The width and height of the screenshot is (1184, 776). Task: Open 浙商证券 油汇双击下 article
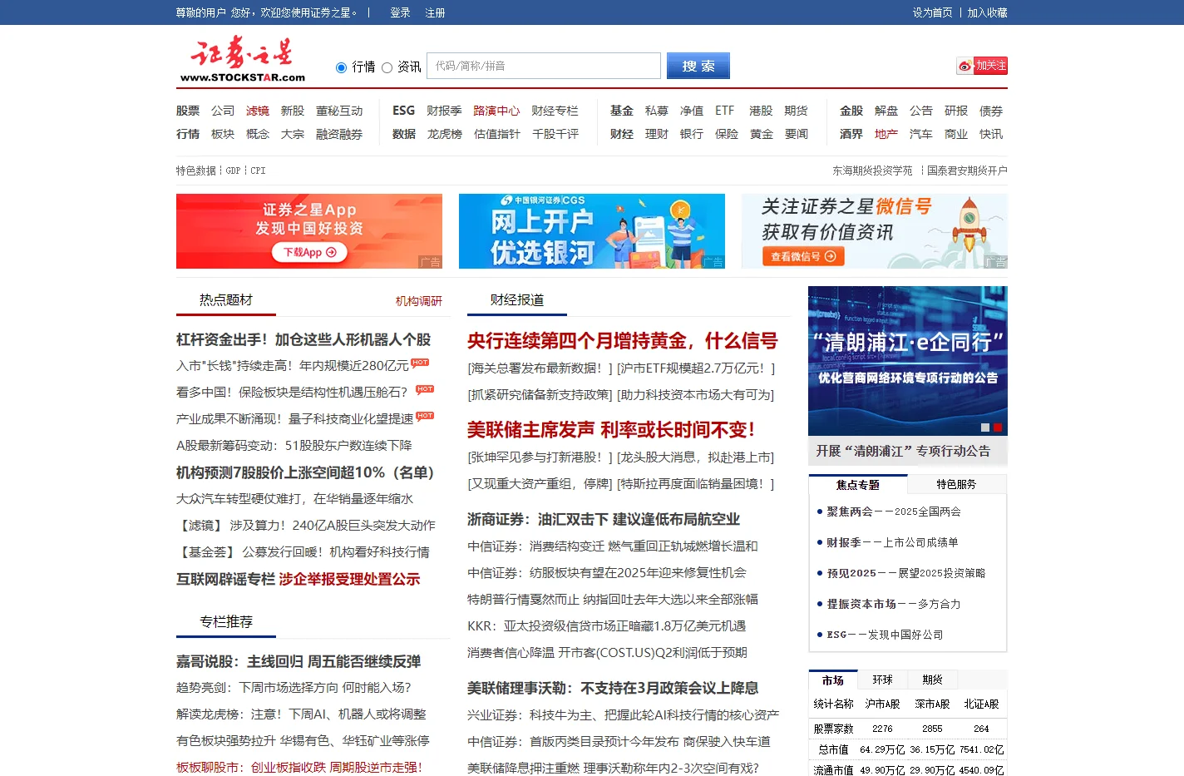[x=604, y=519]
